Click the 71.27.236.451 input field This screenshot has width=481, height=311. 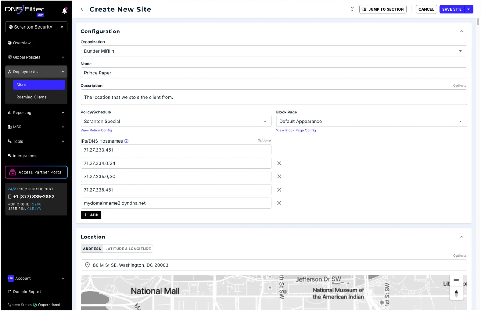(176, 190)
